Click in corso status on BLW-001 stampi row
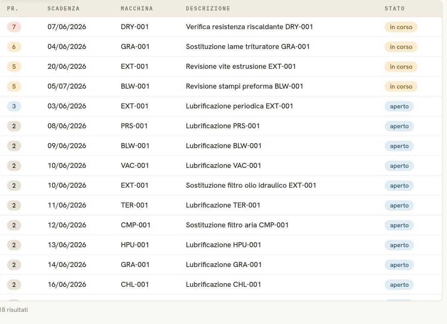 pos(401,86)
